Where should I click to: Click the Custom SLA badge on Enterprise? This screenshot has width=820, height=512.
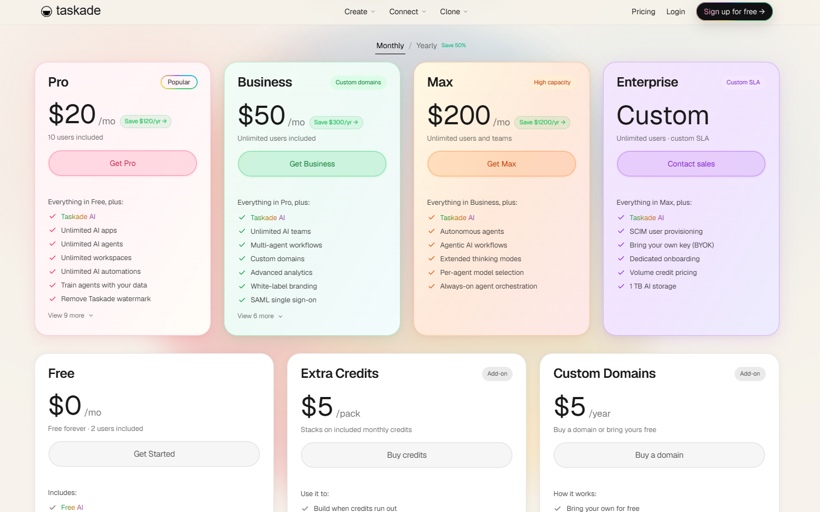coord(743,83)
